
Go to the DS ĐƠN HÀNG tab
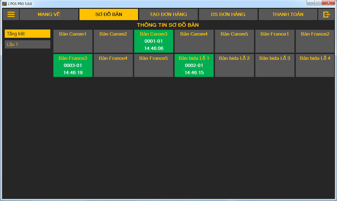coord(228,15)
